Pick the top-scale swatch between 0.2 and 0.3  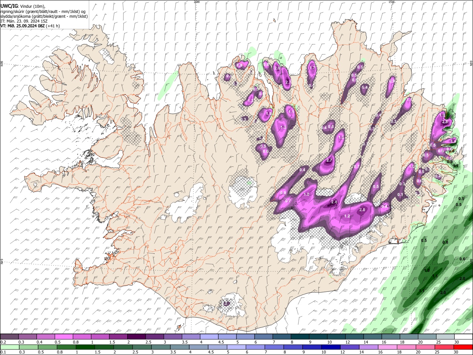(x=9, y=337)
